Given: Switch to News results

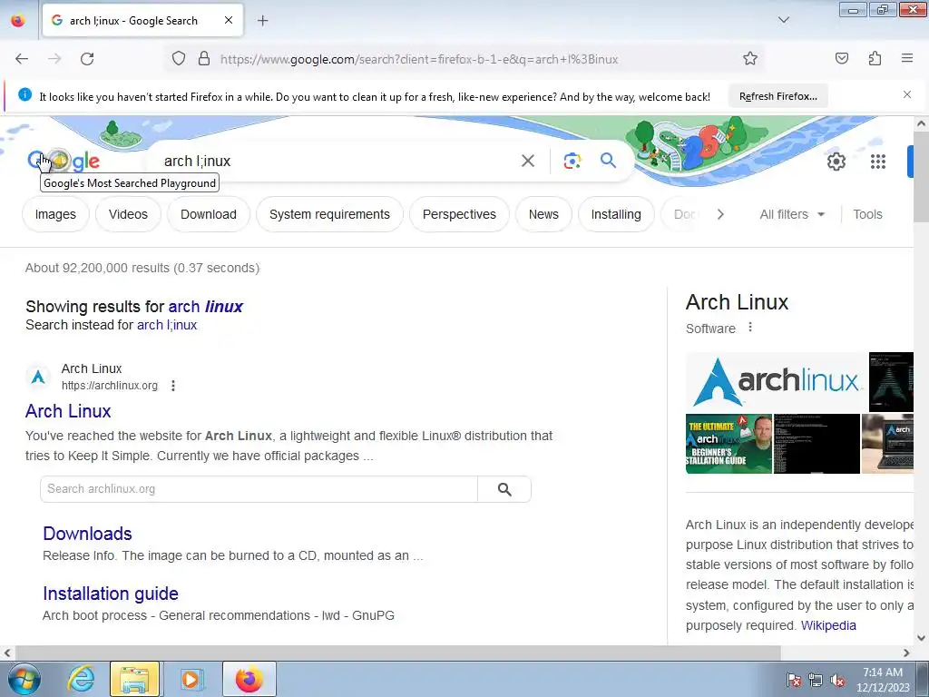Looking at the screenshot, I should pos(543,214).
